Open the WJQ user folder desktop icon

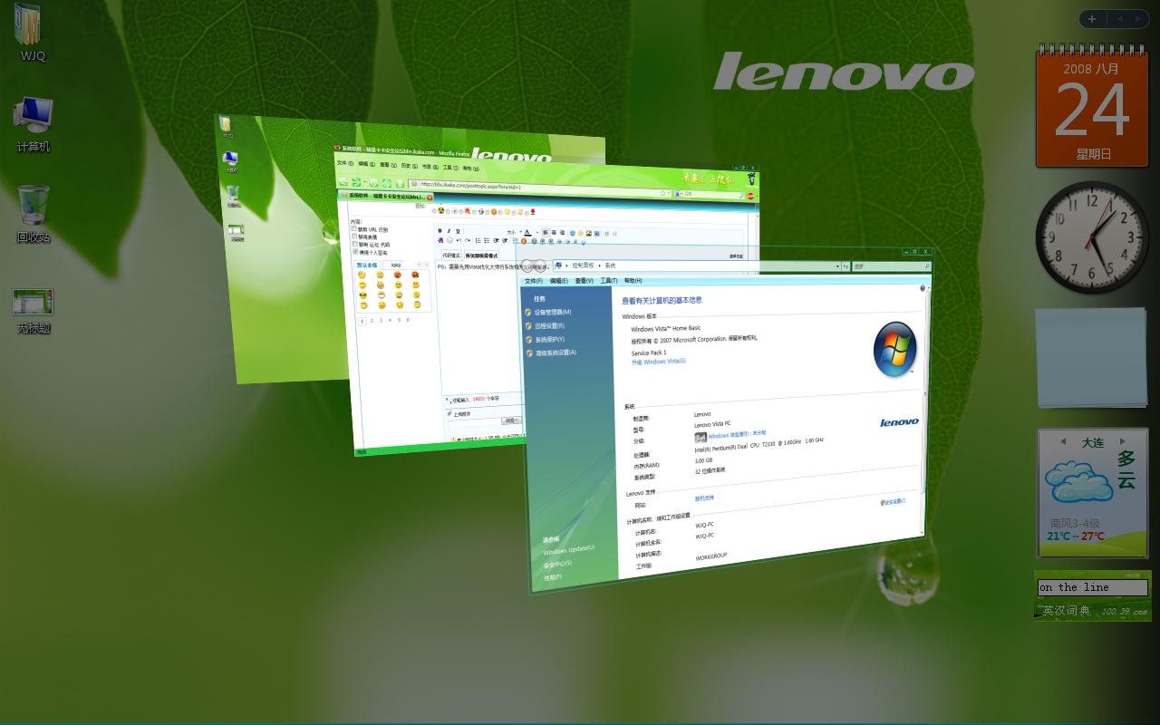pos(32,32)
